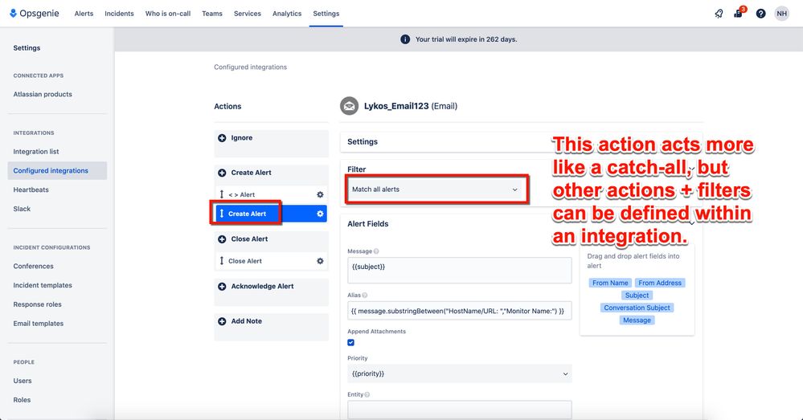803x420 pixels.
Task: Click the Alias field help icon
Action: [365, 296]
